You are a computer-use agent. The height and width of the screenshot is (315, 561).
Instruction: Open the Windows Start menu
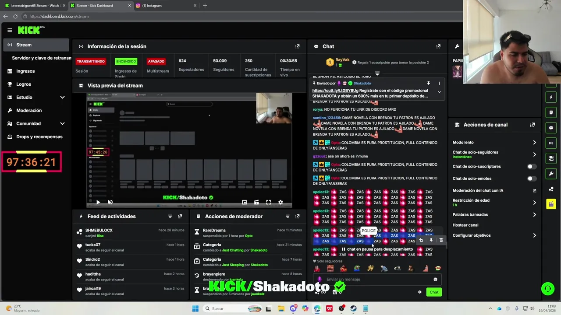[x=195, y=308]
